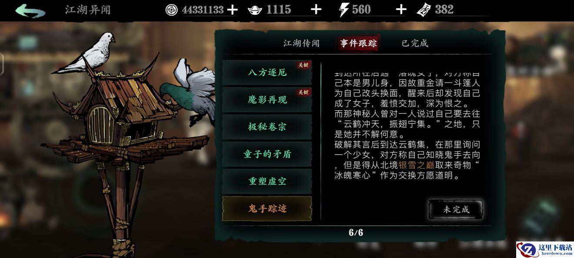Viewport: 574px width, 258px height.
Task: Click the lightning energy icon
Action: 344,10
